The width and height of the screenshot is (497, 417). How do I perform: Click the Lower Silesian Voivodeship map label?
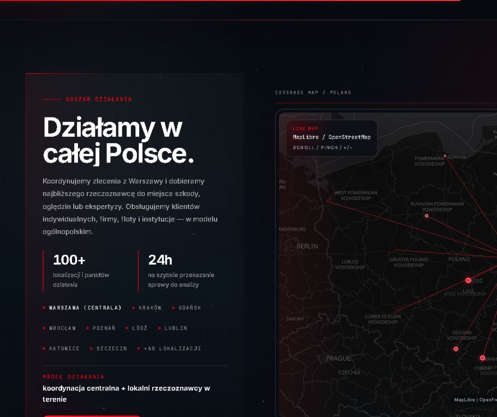[383, 319]
